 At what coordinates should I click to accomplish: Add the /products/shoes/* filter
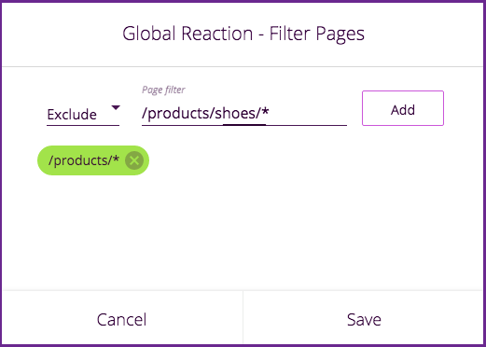[x=403, y=108]
